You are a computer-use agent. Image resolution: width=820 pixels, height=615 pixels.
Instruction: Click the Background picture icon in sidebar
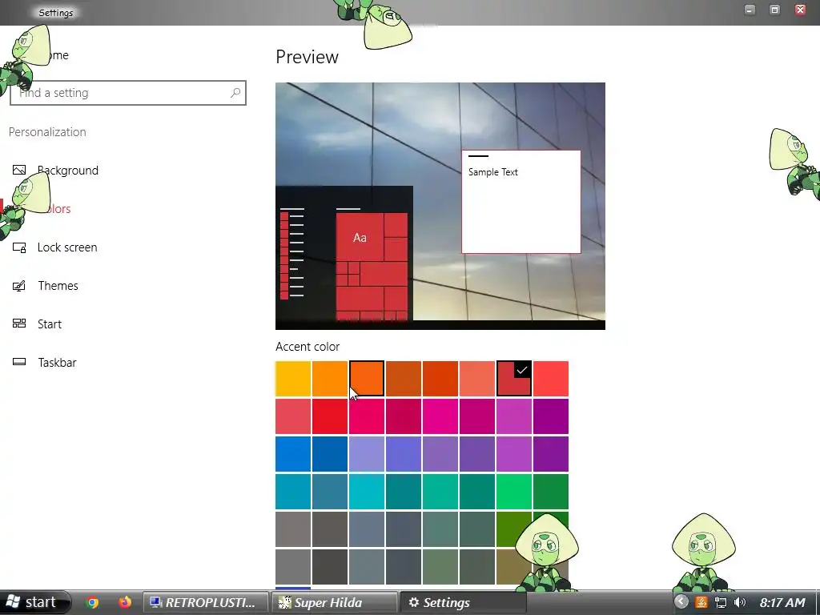point(19,170)
